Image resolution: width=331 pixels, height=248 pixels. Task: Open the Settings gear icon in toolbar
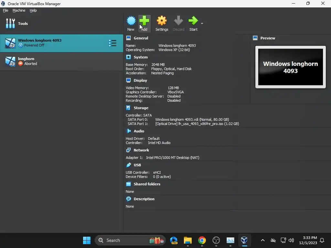tap(162, 21)
